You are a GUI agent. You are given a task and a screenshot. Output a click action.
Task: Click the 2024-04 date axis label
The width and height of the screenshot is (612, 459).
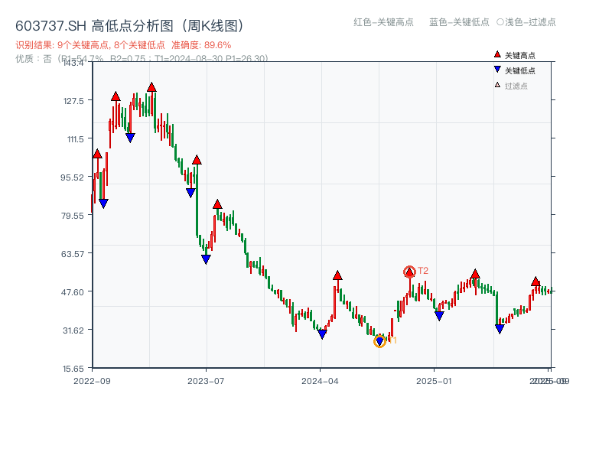pos(321,380)
